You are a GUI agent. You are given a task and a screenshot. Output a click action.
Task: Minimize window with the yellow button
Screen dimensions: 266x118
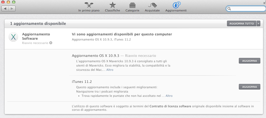[x=8, y=2]
